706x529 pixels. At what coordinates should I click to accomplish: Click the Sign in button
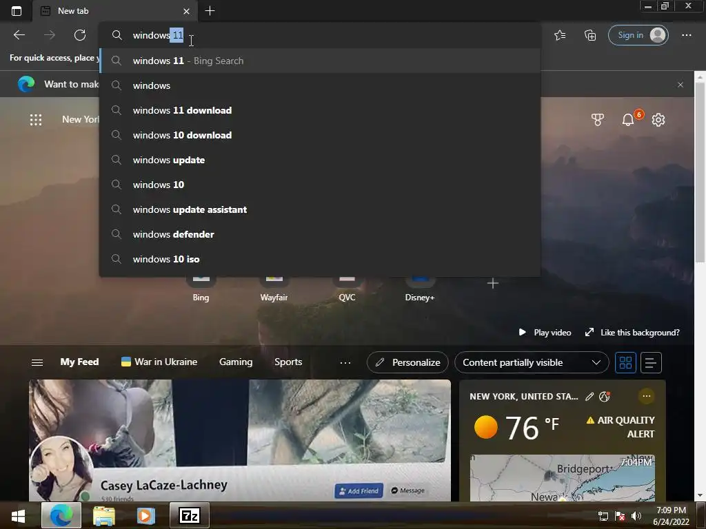[x=638, y=35]
